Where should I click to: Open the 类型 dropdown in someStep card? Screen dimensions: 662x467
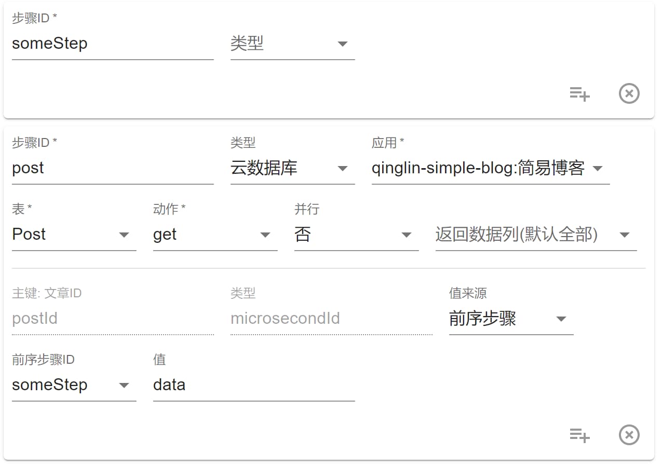292,44
